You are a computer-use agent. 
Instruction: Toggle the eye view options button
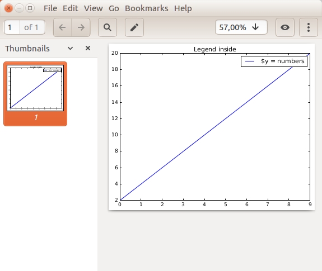(x=285, y=27)
